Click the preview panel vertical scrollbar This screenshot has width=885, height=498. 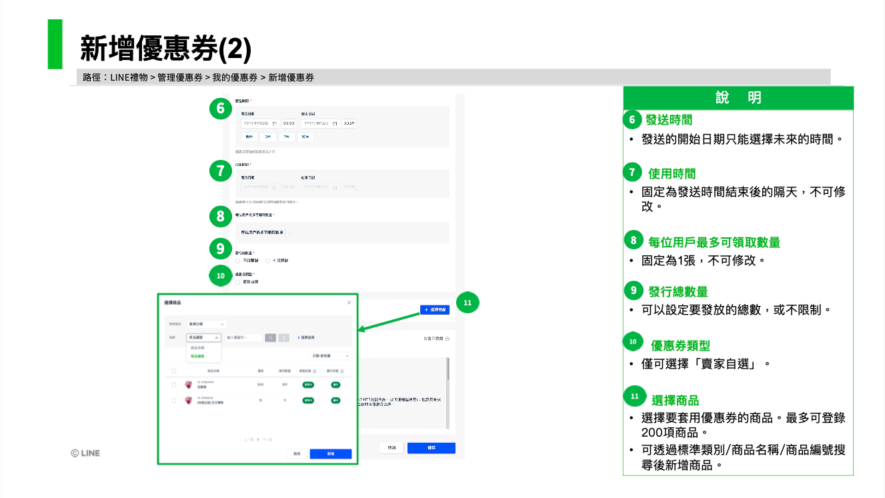click(x=448, y=393)
